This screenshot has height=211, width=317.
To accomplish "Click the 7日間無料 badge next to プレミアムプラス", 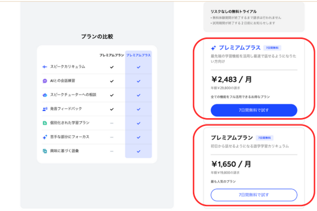I will pyautogui.click(x=272, y=47).
